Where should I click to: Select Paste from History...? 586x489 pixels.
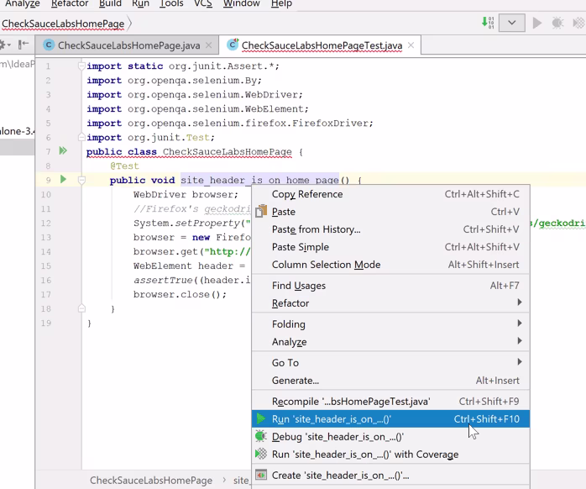click(390, 229)
